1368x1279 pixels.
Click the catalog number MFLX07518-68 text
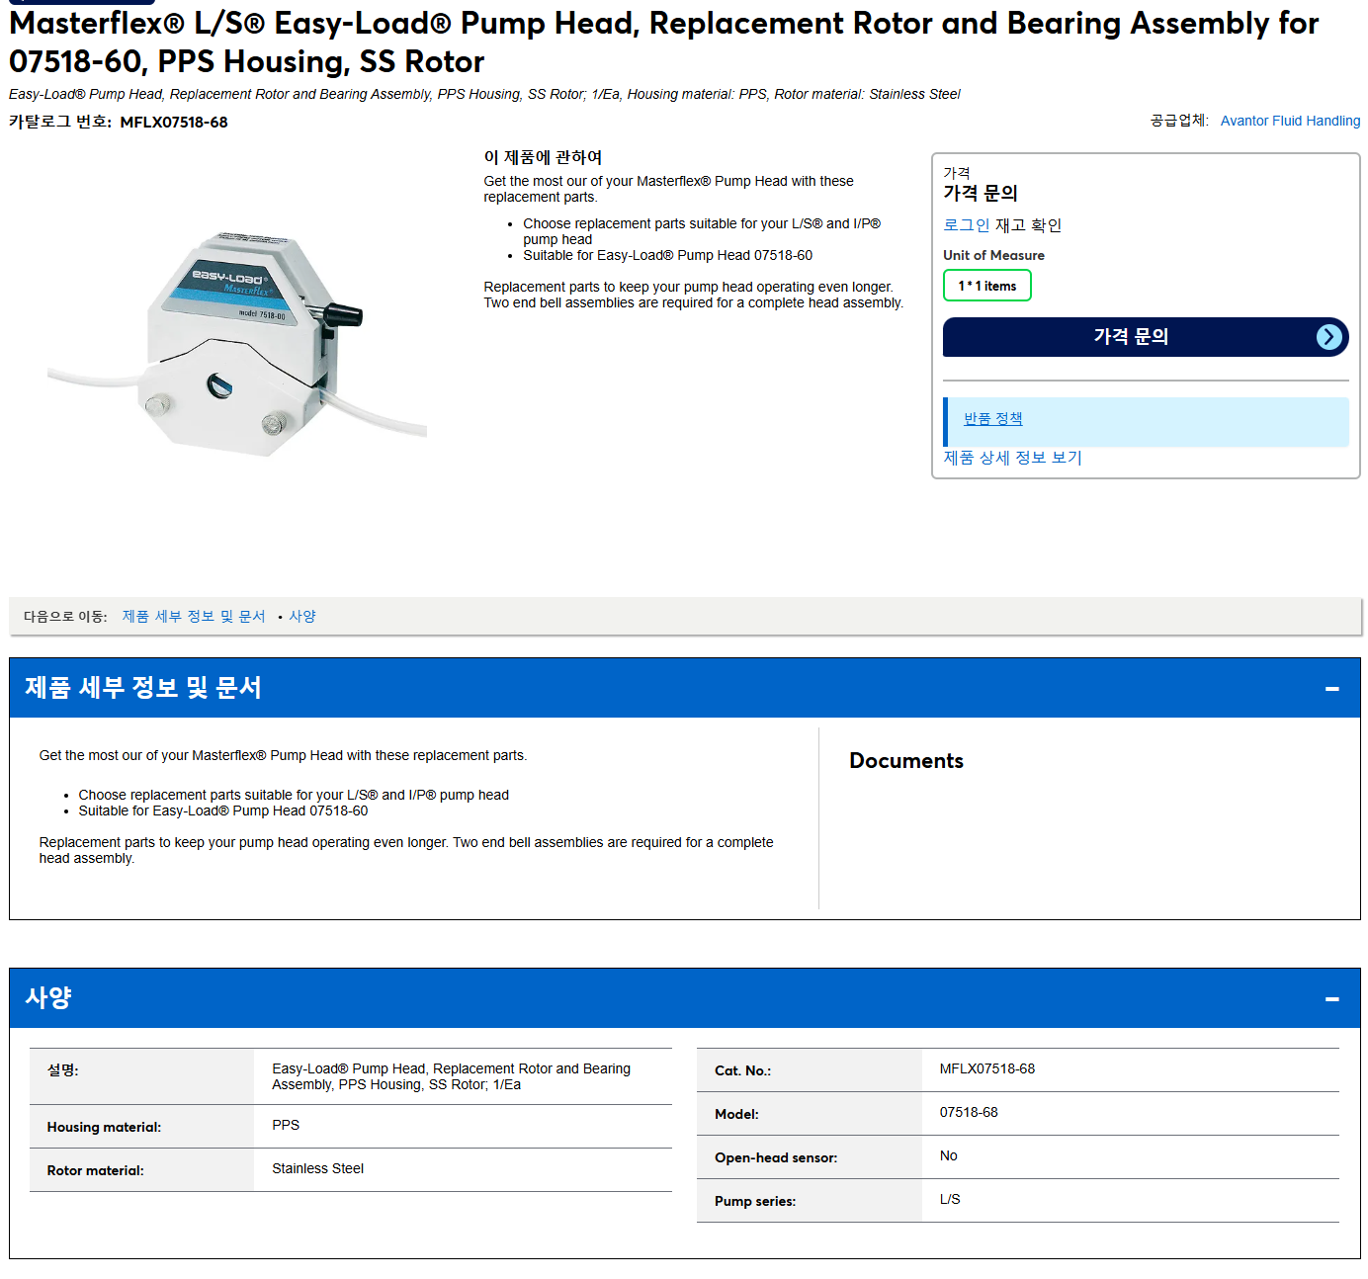coord(174,123)
